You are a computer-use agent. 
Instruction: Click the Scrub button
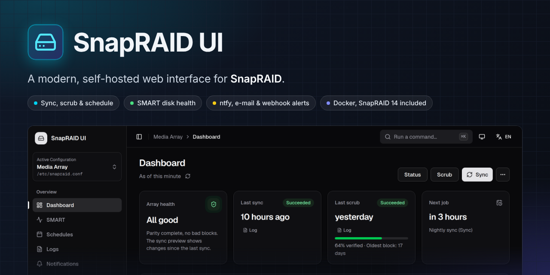click(444, 174)
